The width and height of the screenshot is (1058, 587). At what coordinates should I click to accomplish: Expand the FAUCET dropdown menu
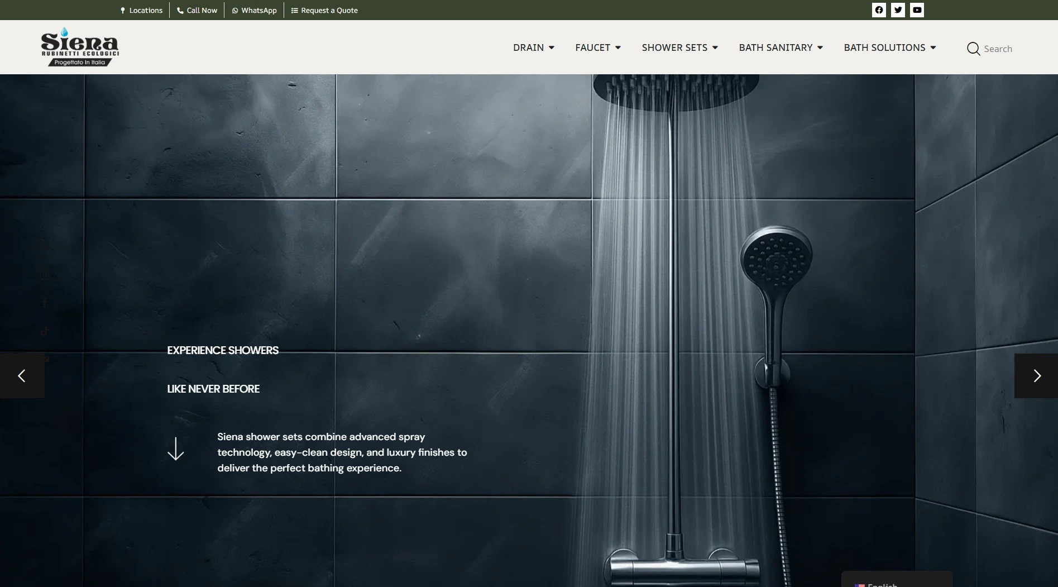click(597, 47)
